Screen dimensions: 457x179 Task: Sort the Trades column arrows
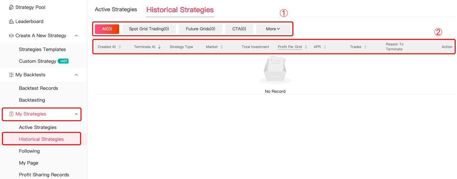click(365, 47)
